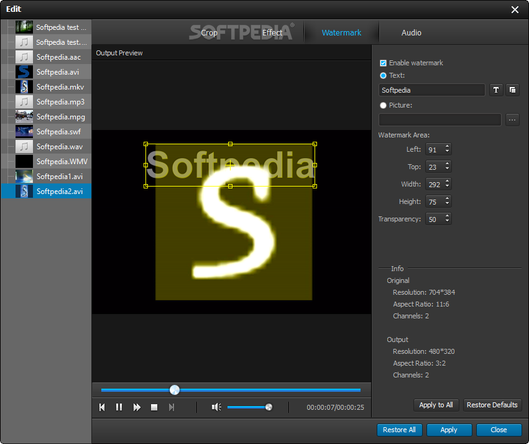Step to the next frame
Screen dimensions: 529x444
point(172,407)
